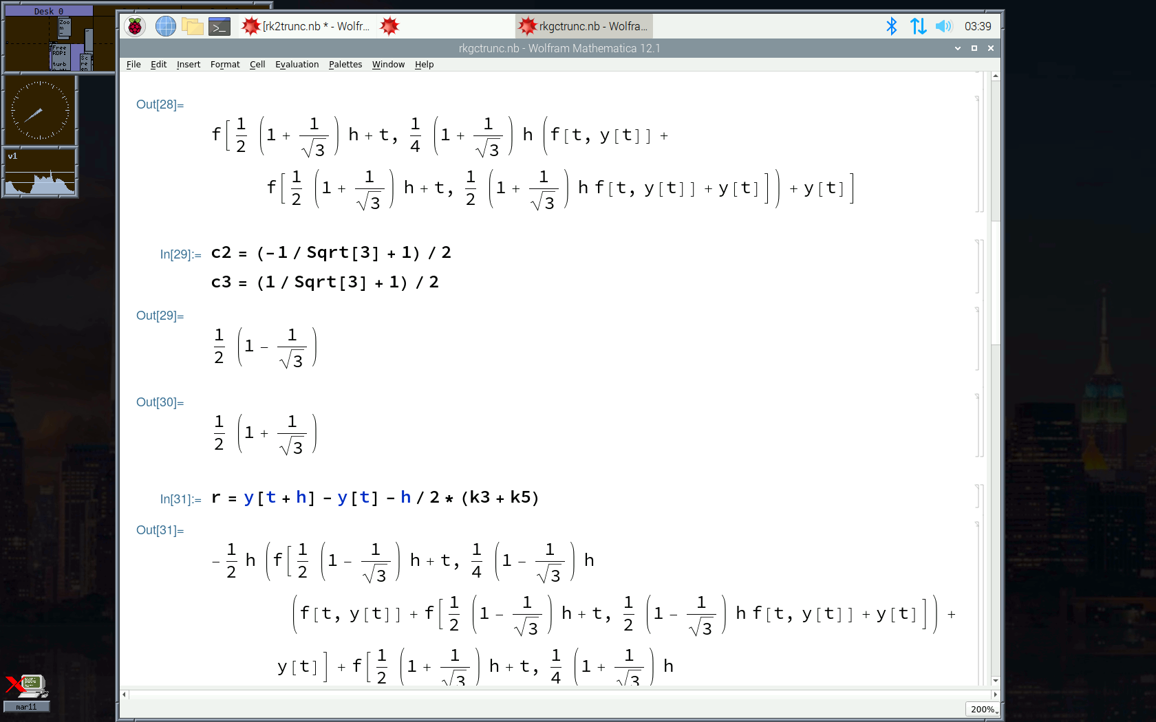
Task: Select the Out[28] cell bracket
Action: [978, 155]
